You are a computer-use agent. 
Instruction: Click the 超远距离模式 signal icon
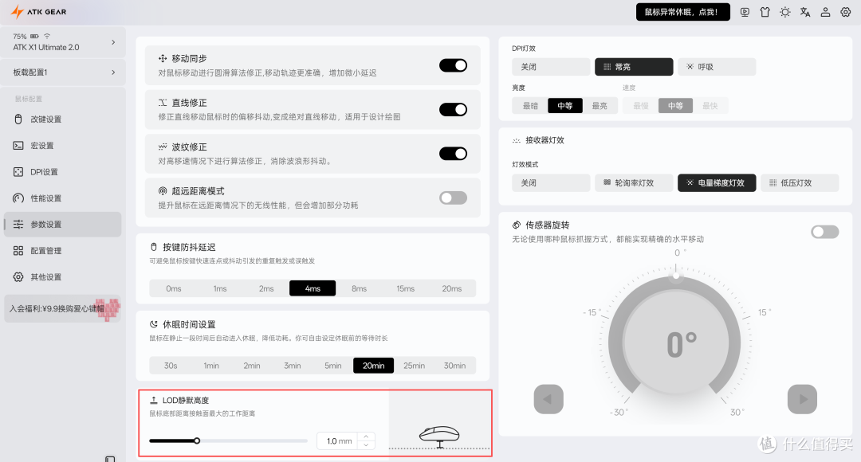[x=163, y=191]
